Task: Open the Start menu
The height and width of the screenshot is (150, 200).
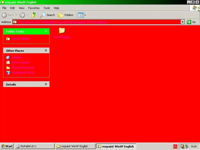Action: [x=7, y=146]
